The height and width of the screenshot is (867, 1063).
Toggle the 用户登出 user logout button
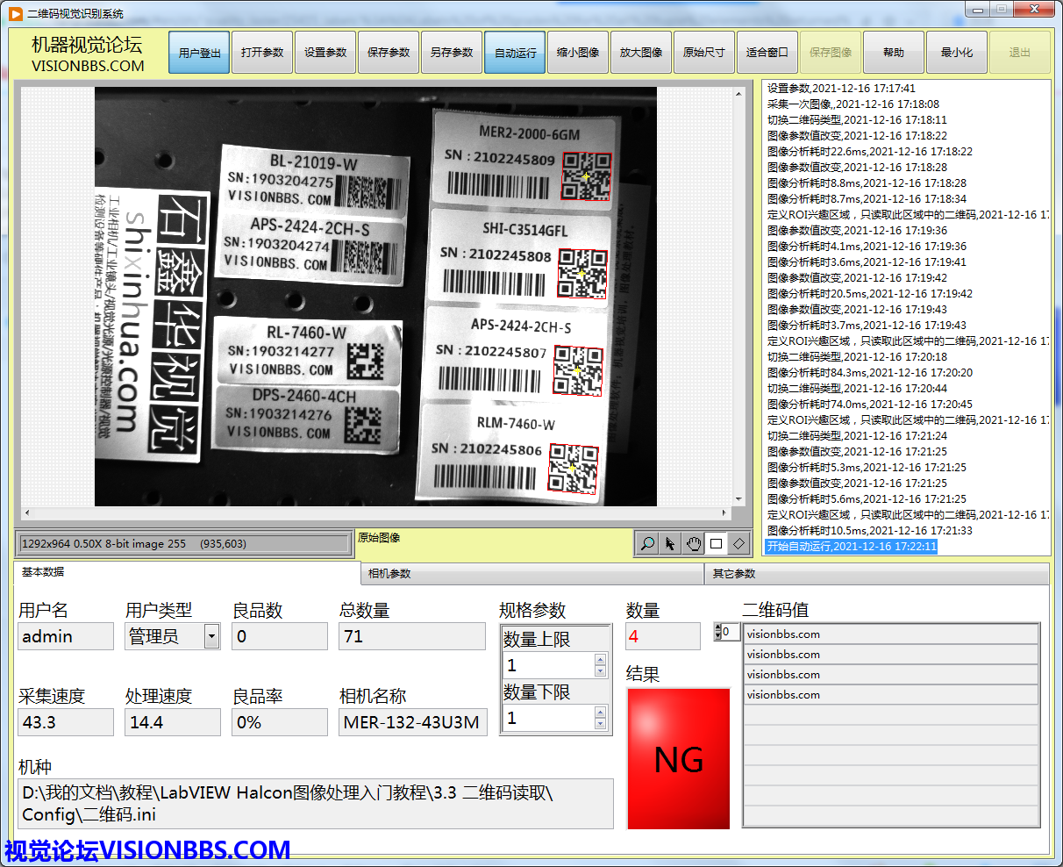(x=199, y=53)
